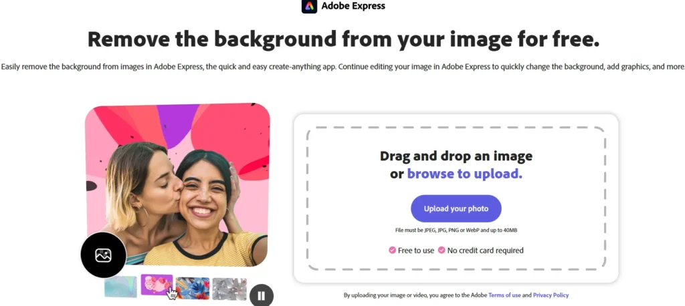Select the colorful floral background thumbnail

point(193,289)
